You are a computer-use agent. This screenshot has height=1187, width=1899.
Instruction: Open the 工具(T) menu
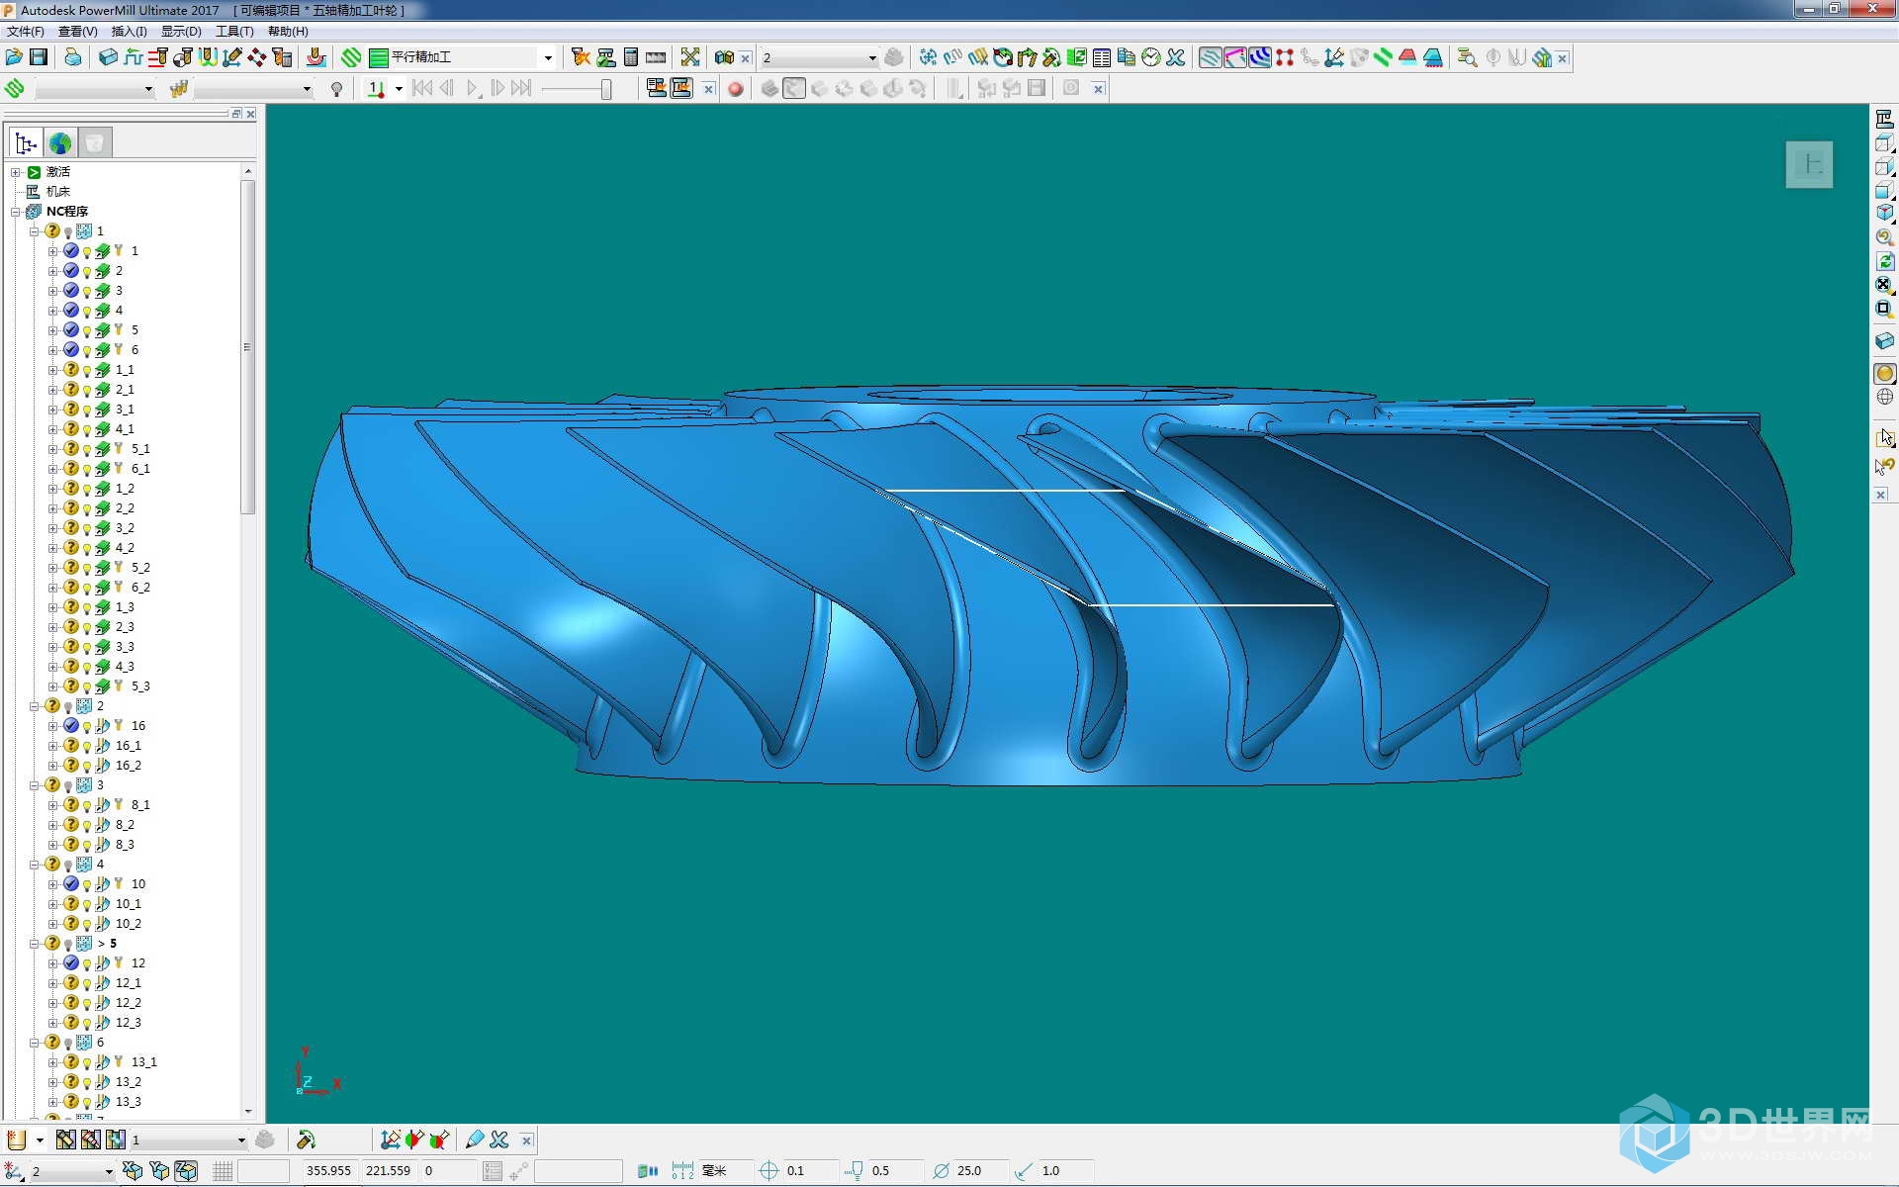point(234,32)
